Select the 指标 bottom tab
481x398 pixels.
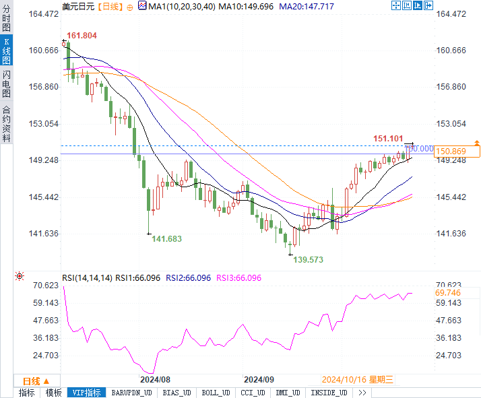click(26, 393)
